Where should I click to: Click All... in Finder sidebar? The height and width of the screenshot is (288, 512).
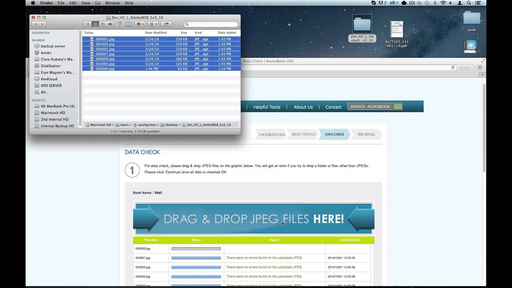pos(45,92)
